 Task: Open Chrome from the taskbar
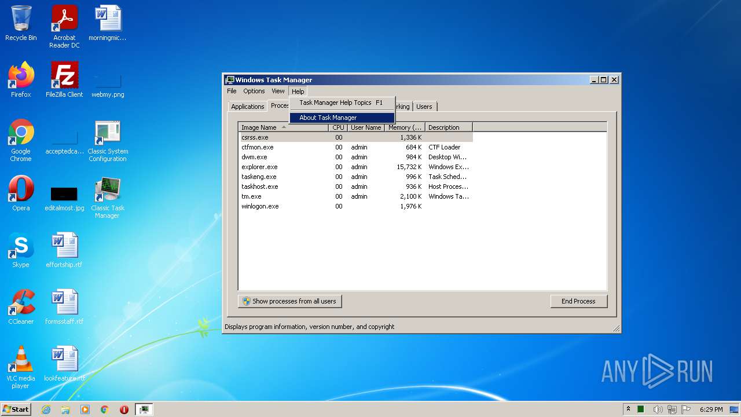pyautogui.click(x=105, y=409)
